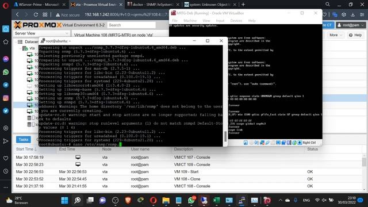Open the speed dial grid icon

[45, 15]
